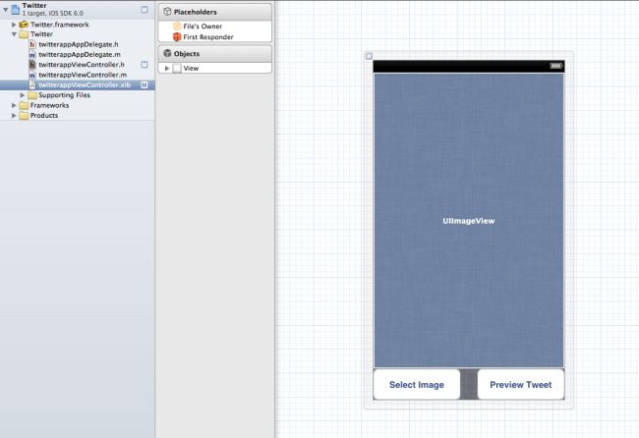Click the Supporting Files folder icon
This screenshot has height=438, width=639.
pos(32,95)
